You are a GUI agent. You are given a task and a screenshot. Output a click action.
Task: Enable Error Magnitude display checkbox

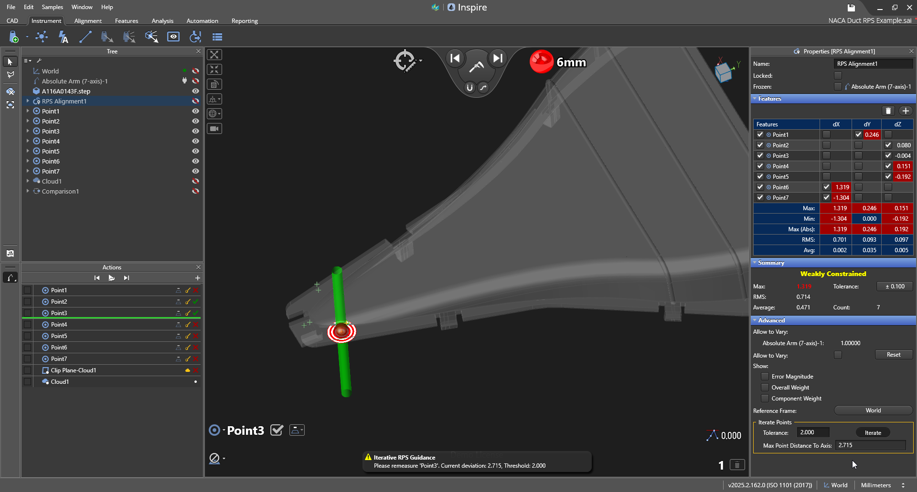[x=765, y=376]
